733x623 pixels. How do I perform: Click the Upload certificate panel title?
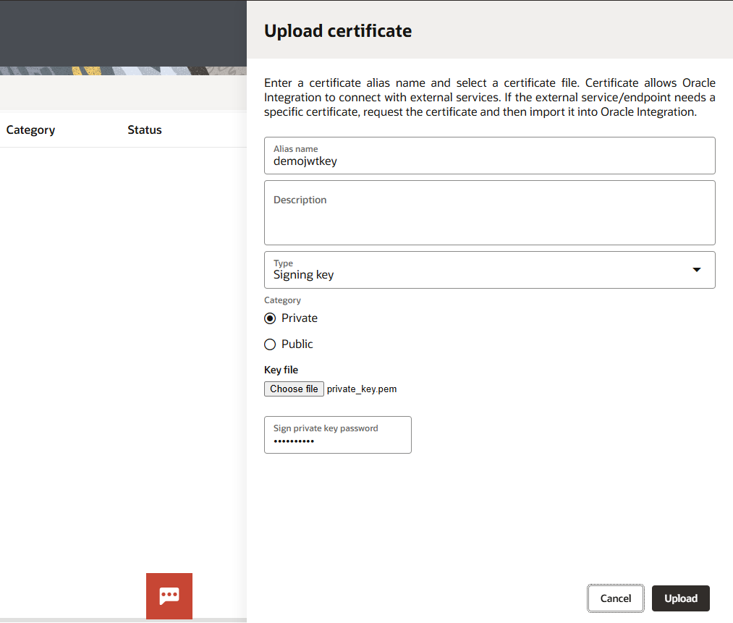tap(338, 31)
